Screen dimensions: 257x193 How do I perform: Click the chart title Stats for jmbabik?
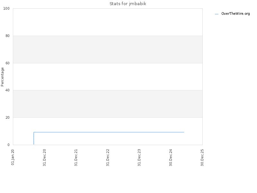[128, 4]
